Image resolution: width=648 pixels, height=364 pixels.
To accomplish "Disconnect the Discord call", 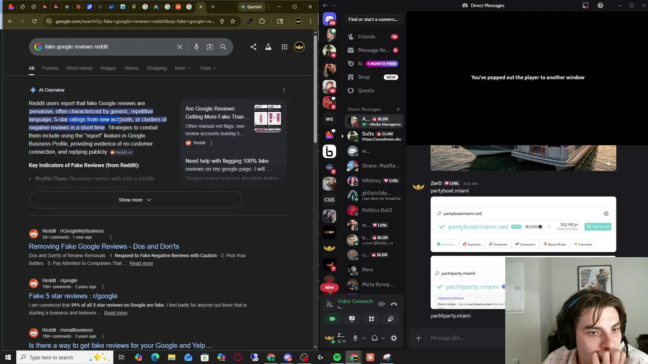I will coord(394,304).
